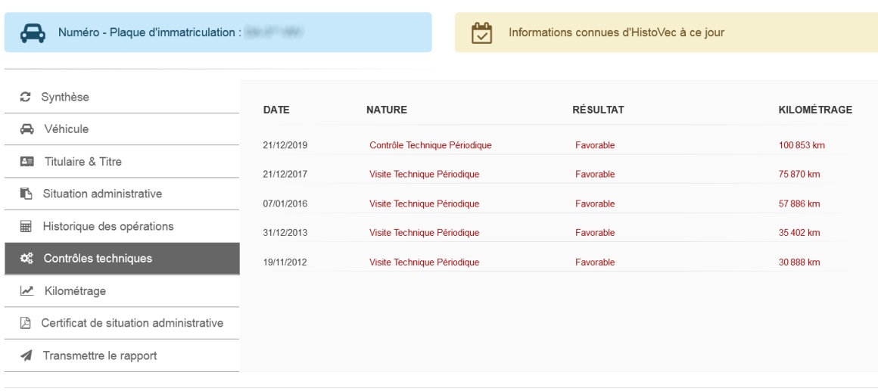
Task: Switch to Titulaire & Titre section
Action: coord(122,162)
